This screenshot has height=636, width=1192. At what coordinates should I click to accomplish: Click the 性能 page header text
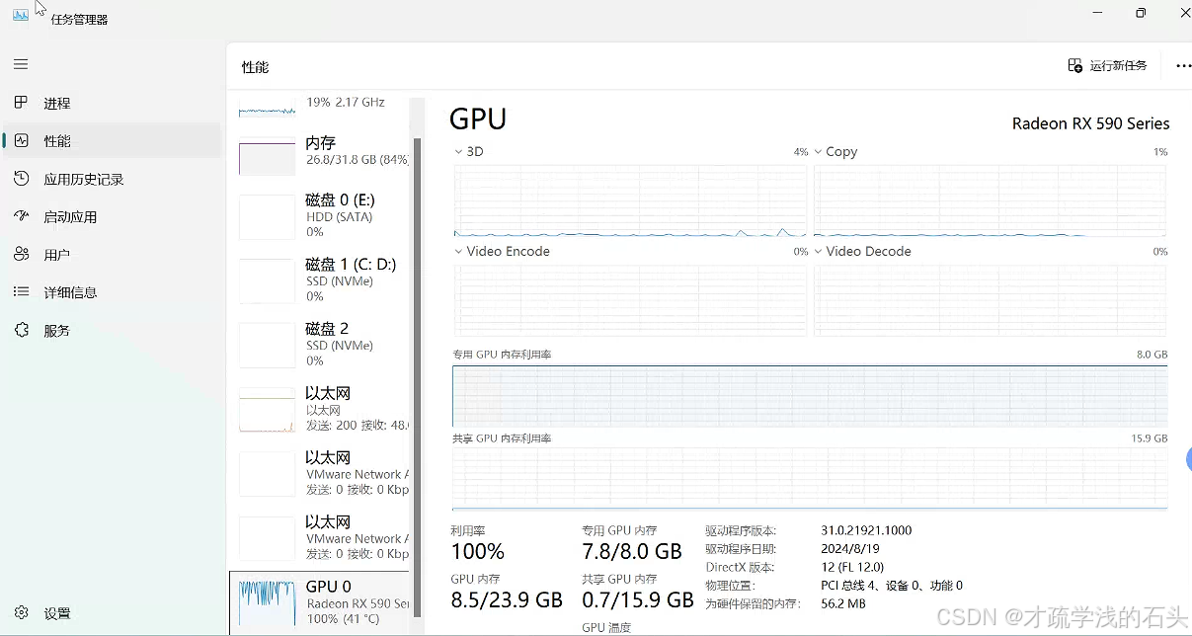point(255,67)
